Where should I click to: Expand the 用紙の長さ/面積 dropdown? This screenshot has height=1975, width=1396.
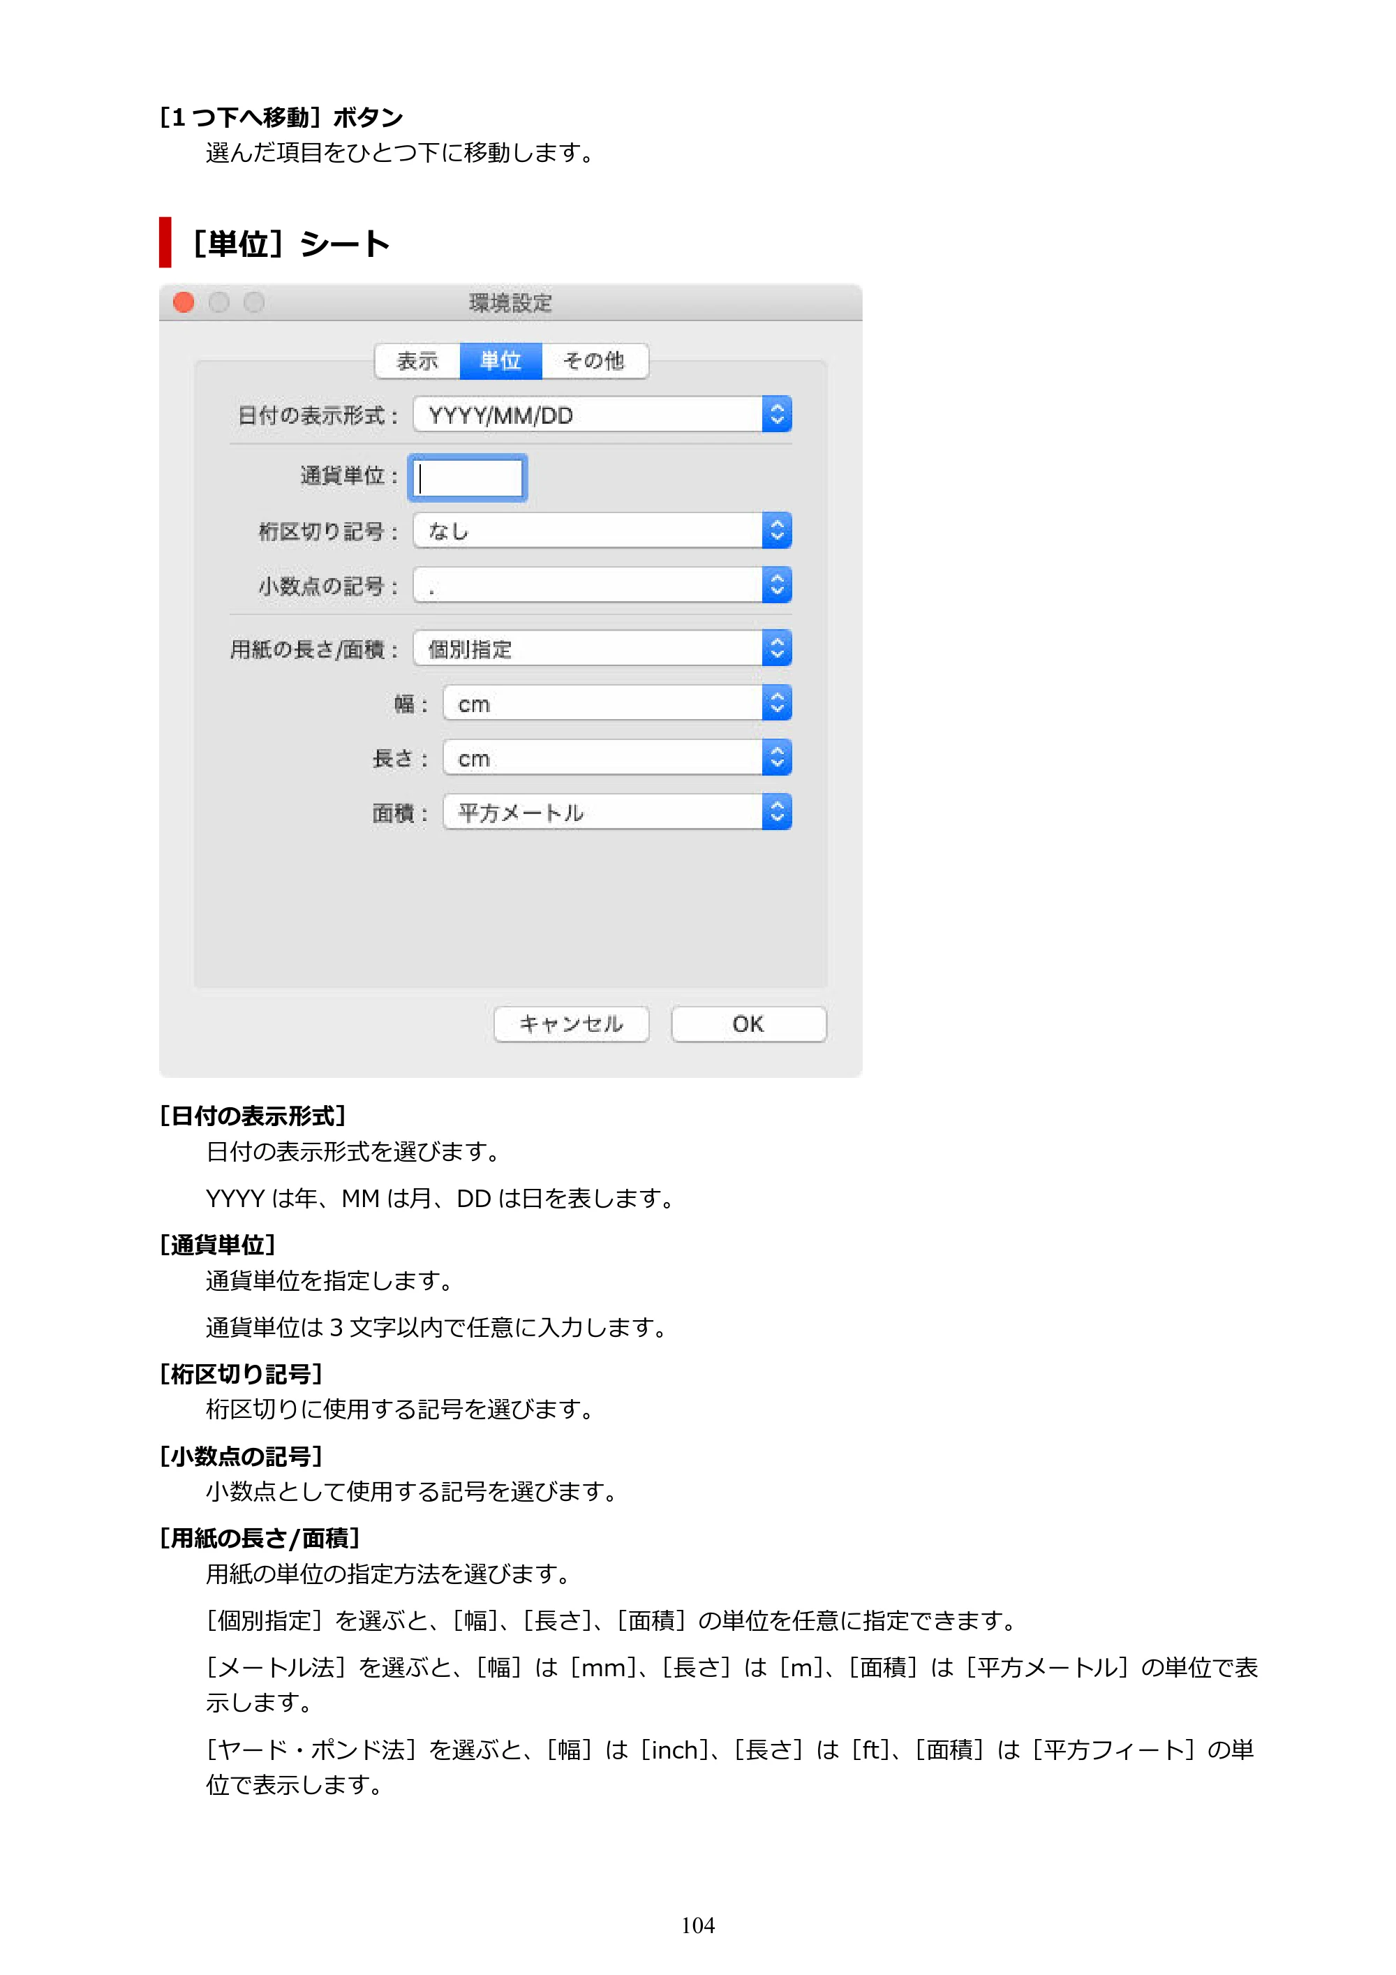pyautogui.click(x=602, y=649)
